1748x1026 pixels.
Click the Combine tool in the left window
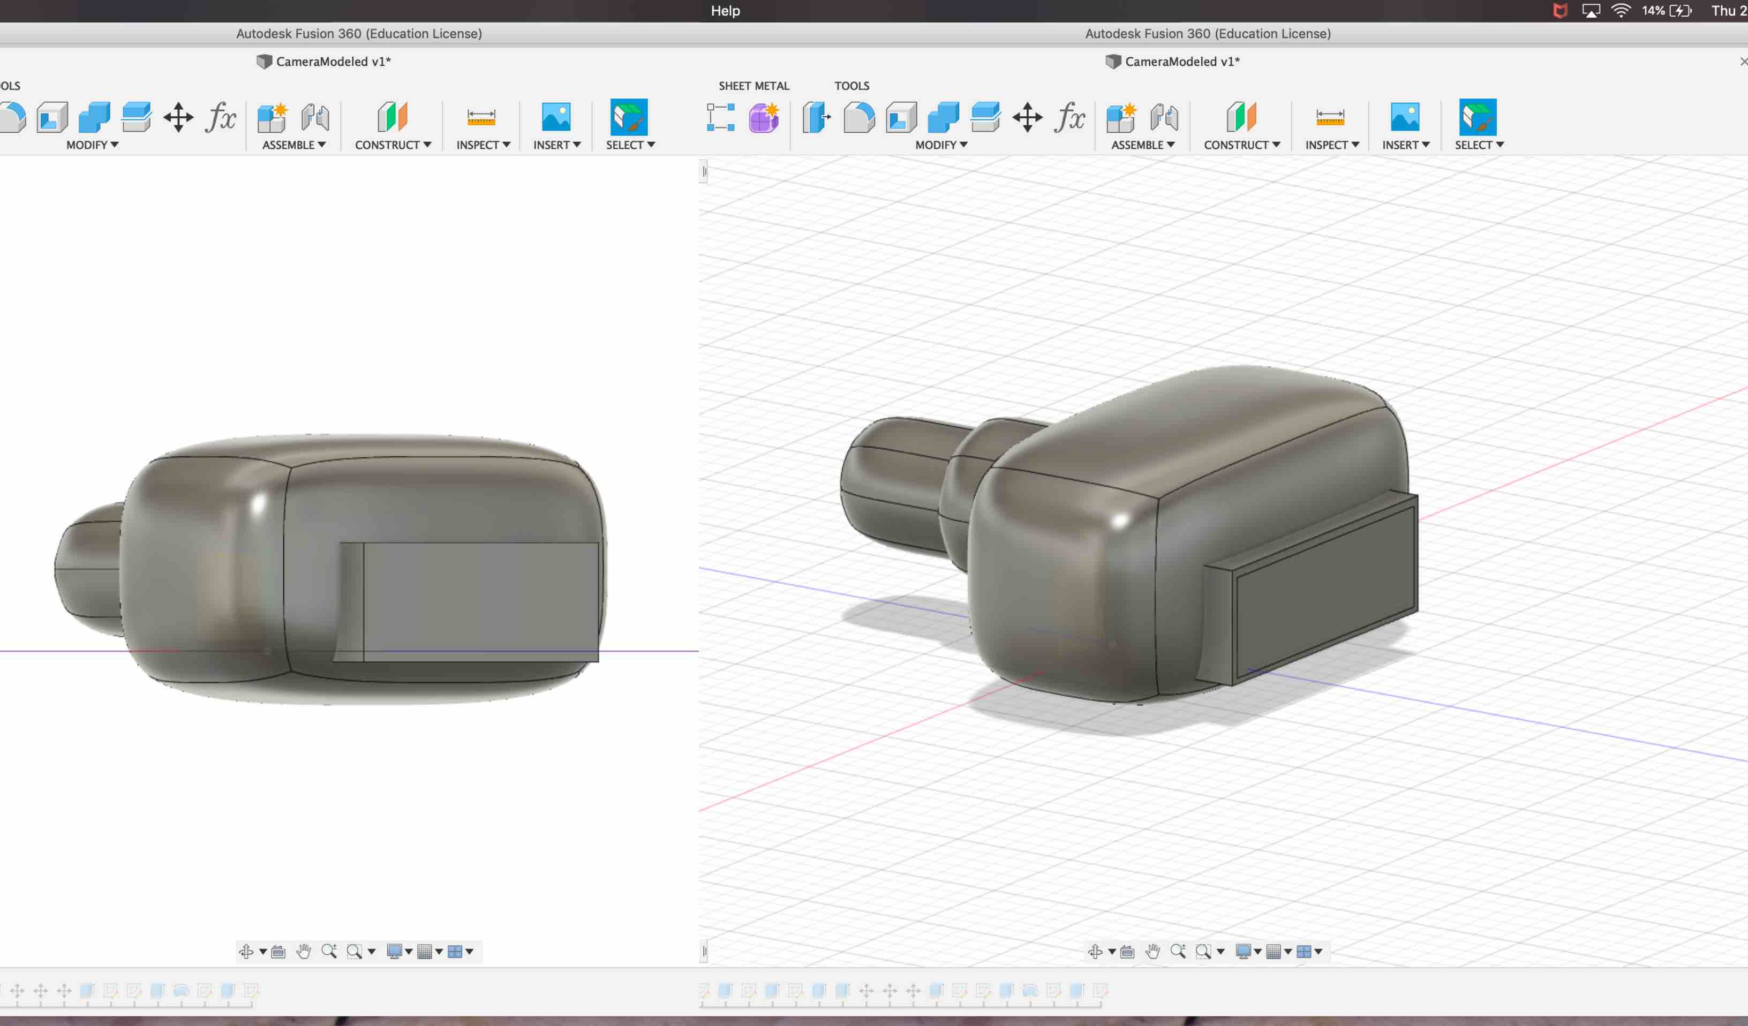pyautogui.click(x=94, y=117)
